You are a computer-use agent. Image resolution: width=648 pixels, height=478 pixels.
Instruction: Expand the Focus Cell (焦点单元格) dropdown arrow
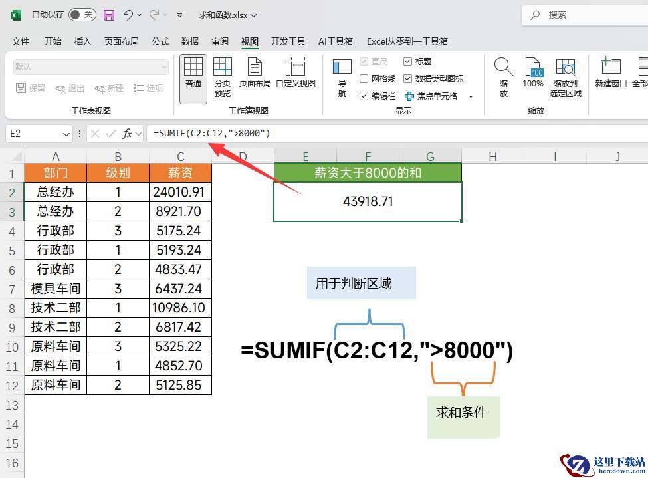471,96
